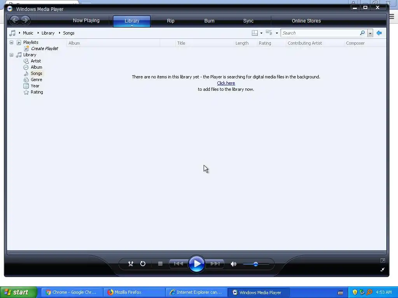The width and height of the screenshot is (398, 298).
Task: Go to the Sync tab
Action: [248, 21]
